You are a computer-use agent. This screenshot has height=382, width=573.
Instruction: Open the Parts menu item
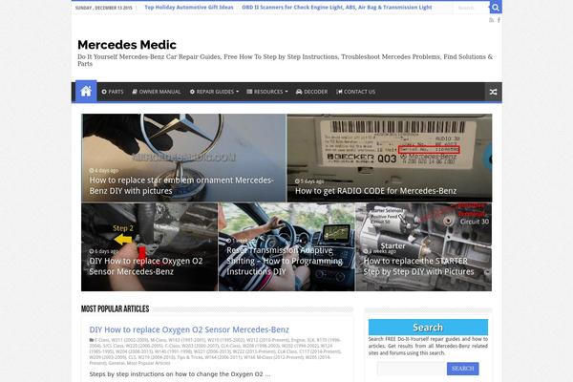point(113,92)
